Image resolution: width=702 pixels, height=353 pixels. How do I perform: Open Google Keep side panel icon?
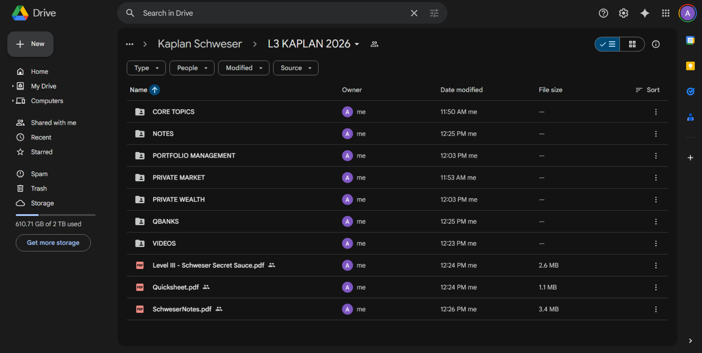(x=690, y=66)
